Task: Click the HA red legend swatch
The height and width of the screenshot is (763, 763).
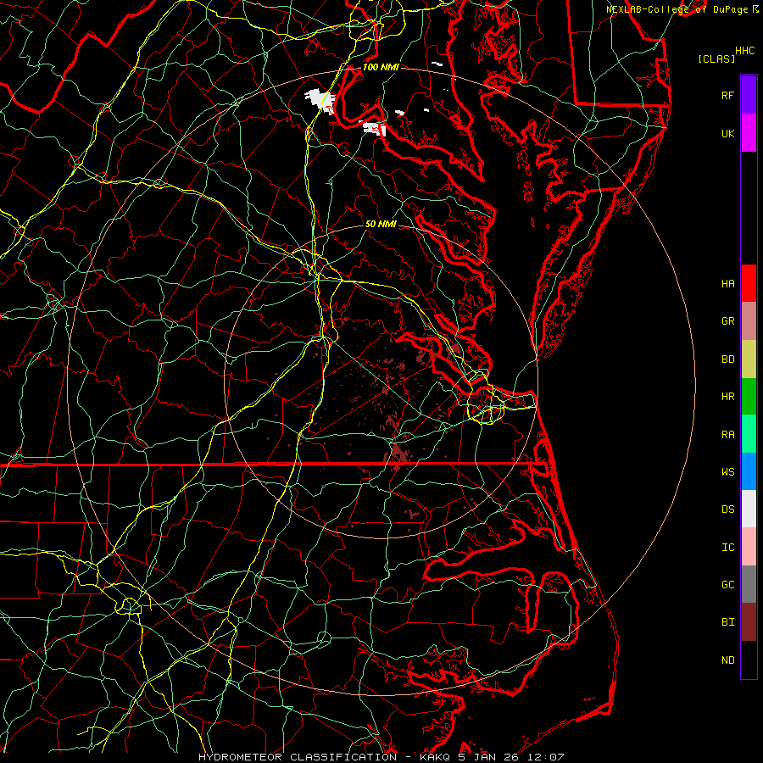Action: coord(749,283)
